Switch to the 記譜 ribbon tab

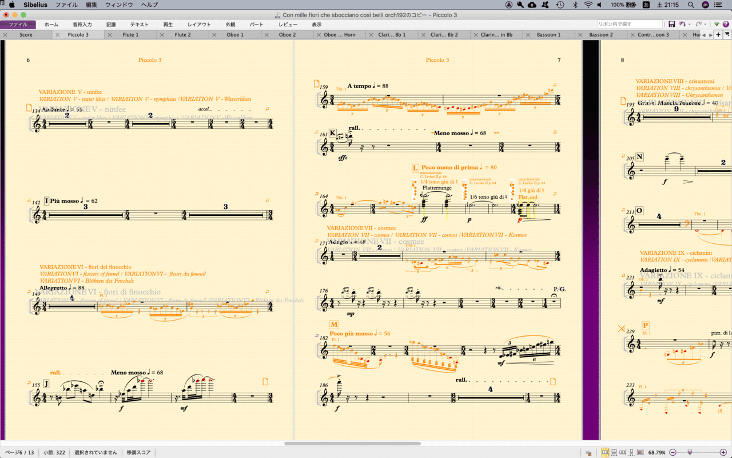(111, 25)
